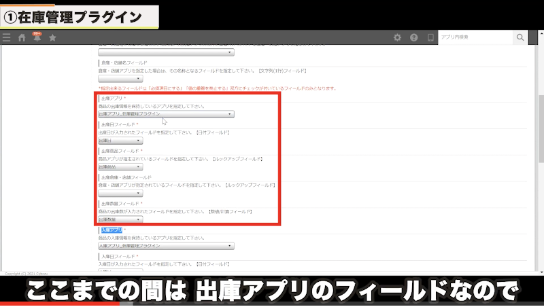Go to the kintone portal home icon
Screen dimensions: 544x307
(22, 37)
